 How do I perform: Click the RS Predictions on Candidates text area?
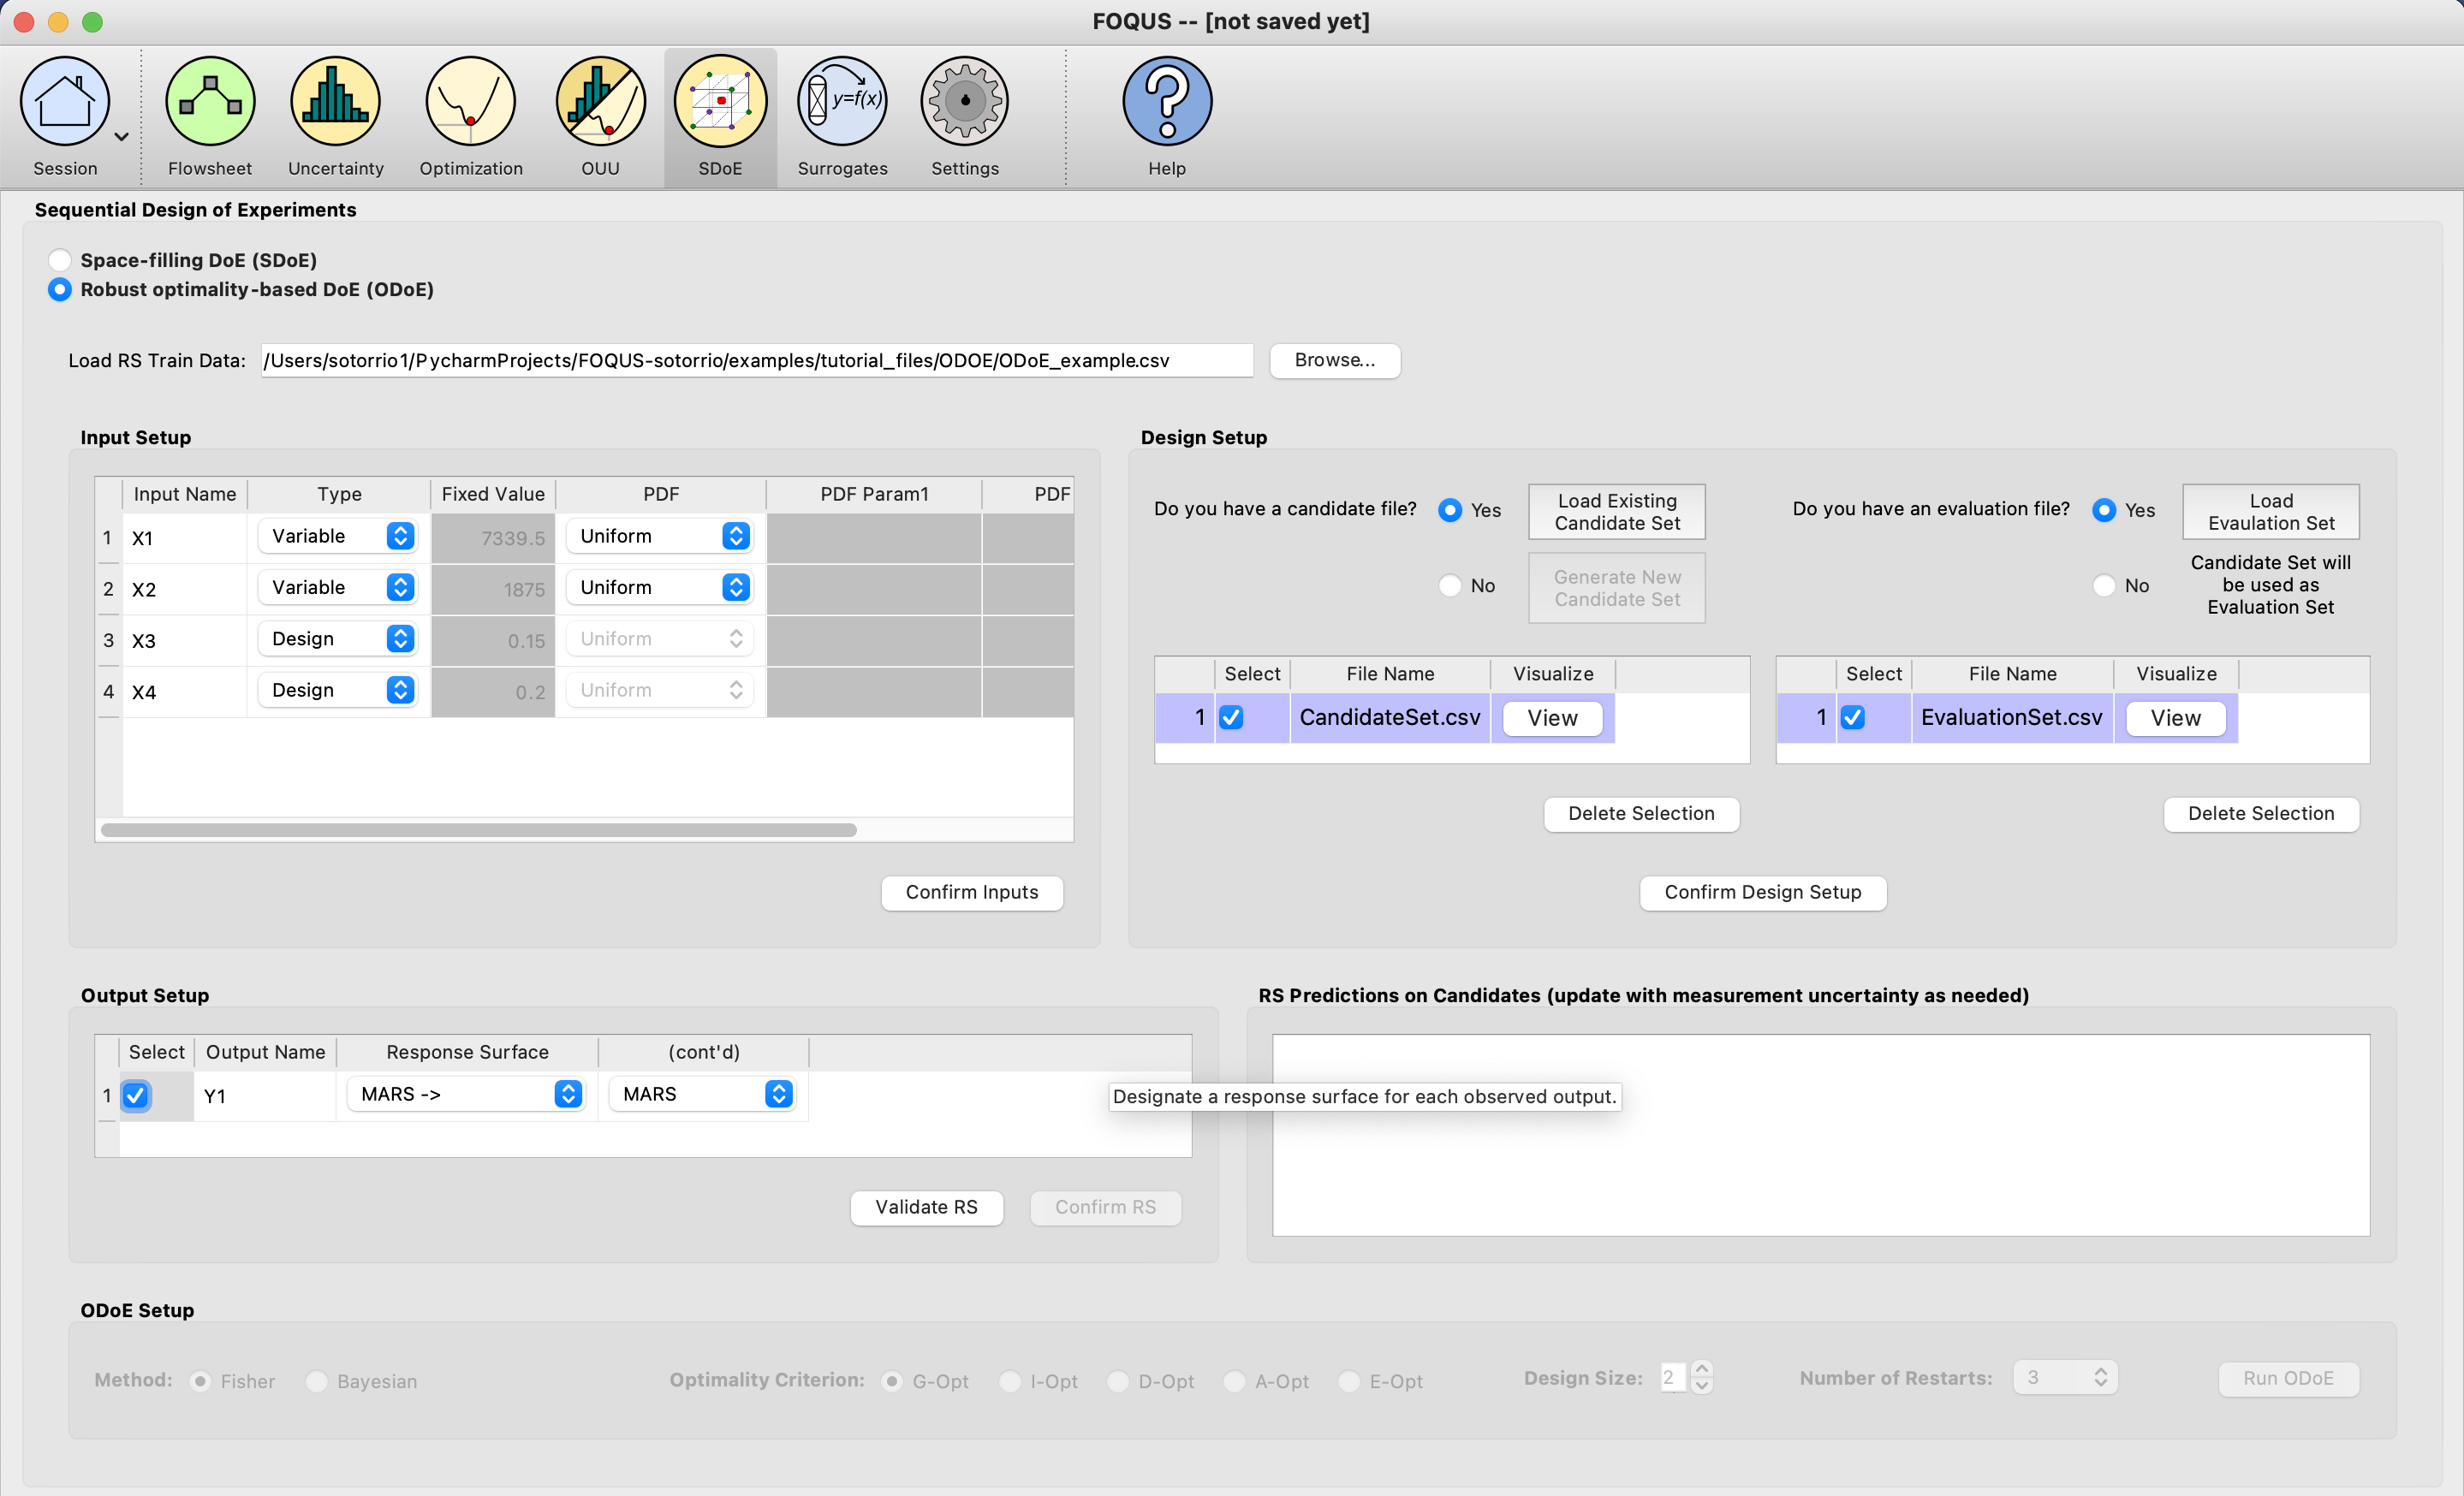pyautogui.click(x=1821, y=1135)
